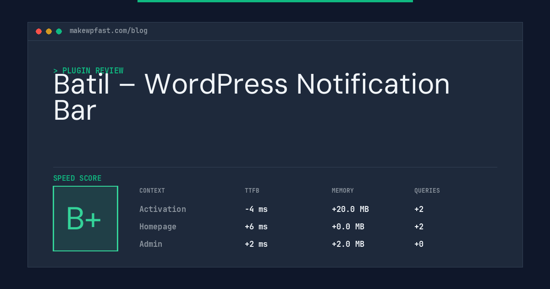Click the B+ score badge
550x289 pixels.
[85, 218]
